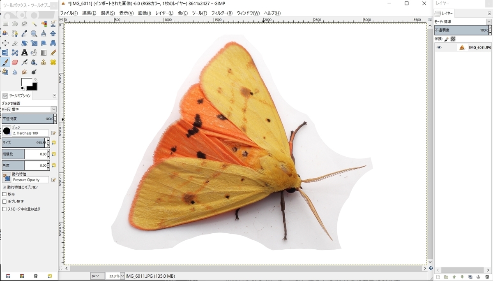Click the swap foreground/background colors arrow
Viewport: 493px width, 281px height.
click(x=35, y=79)
